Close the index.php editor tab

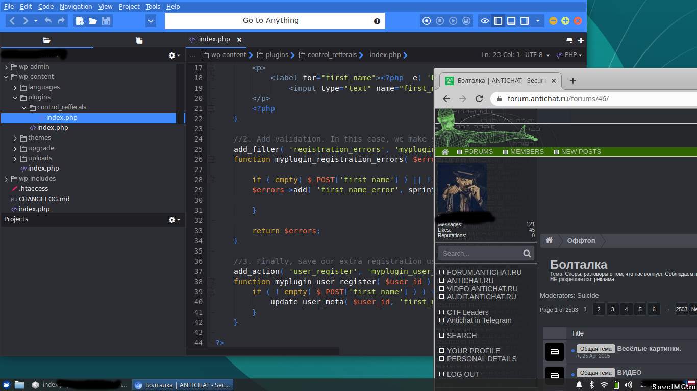pos(239,39)
